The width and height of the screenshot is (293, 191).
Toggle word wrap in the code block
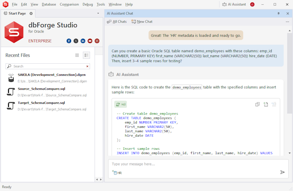coord(274,104)
